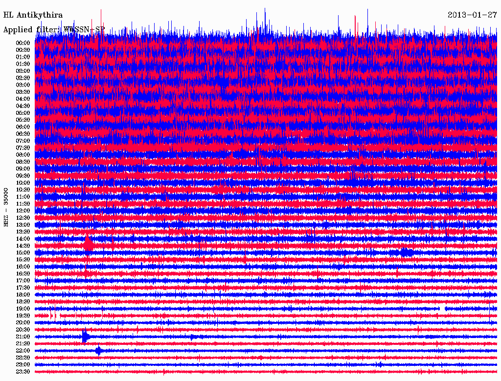Click the 22:00 time label
Image resolution: width=501 pixels, height=381 pixels.
click(x=23, y=351)
